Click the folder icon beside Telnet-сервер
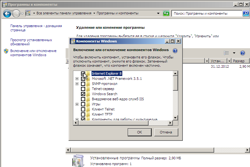The height and width of the screenshot is (167, 250). click(88, 89)
